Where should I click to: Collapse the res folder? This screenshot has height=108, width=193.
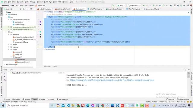coord(7,32)
